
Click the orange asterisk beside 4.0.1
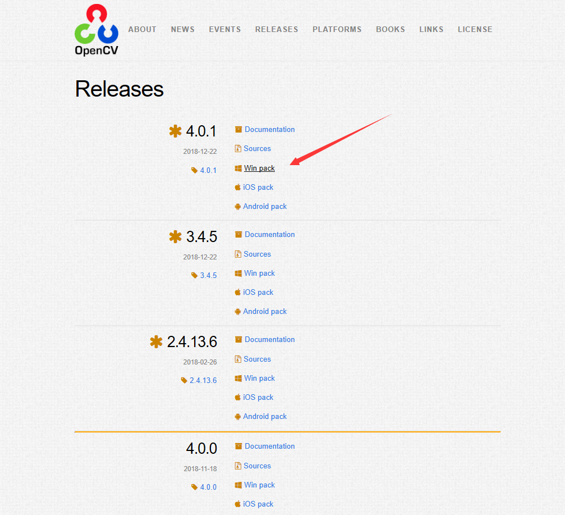pyautogui.click(x=175, y=131)
